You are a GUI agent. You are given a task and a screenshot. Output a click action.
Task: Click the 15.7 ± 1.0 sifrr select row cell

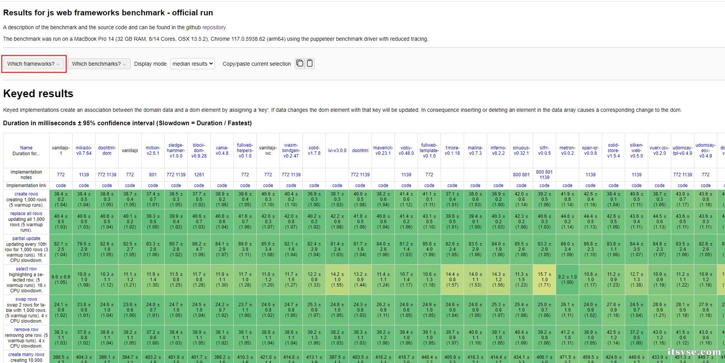(544, 280)
